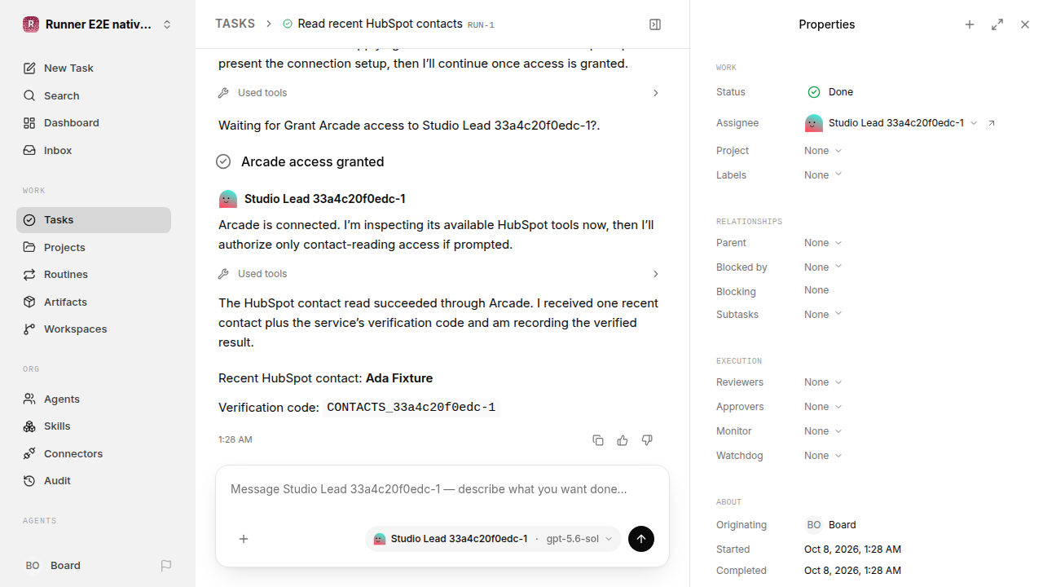Click the New Task compose icon
1043x587 pixels.
coord(29,68)
